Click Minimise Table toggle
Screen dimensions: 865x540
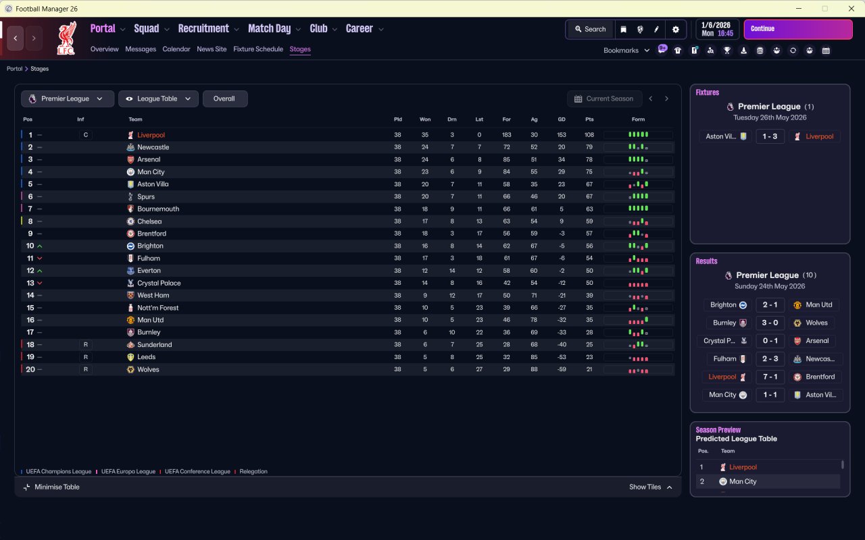(51, 487)
